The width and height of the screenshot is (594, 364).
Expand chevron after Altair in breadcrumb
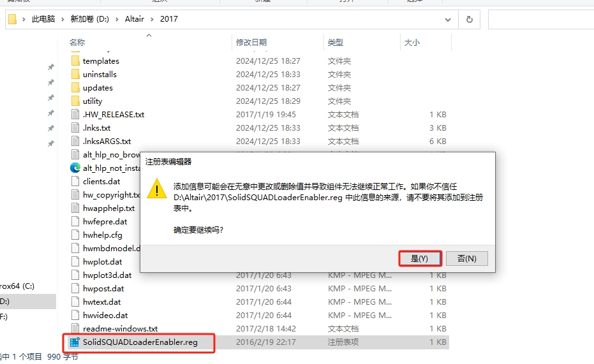(x=152, y=19)
